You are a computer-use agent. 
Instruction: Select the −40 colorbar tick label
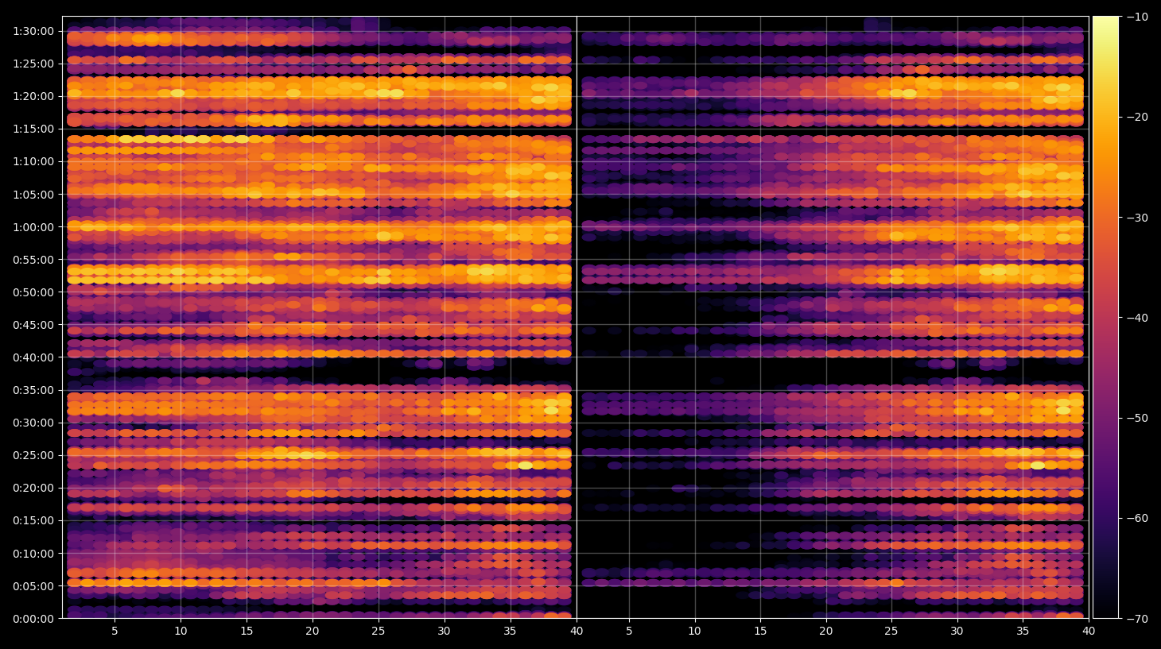[x=1137, y=318]
